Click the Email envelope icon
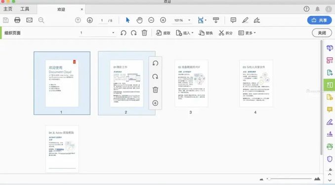This screenshot has width=335, height=185. (x=29, y=20)
